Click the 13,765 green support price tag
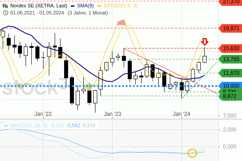 [230, 59]
